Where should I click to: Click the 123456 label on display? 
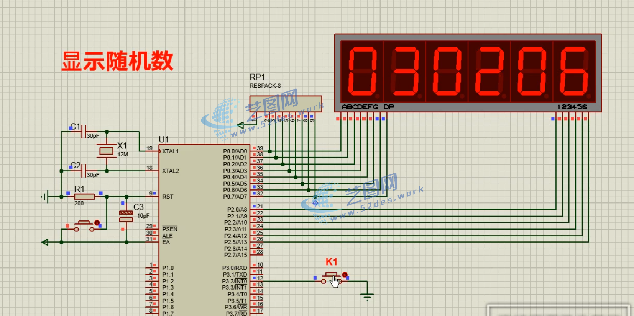pyautogui.click(x=572, y=107)
